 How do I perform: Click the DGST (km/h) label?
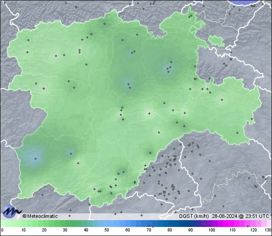point(194,216)
